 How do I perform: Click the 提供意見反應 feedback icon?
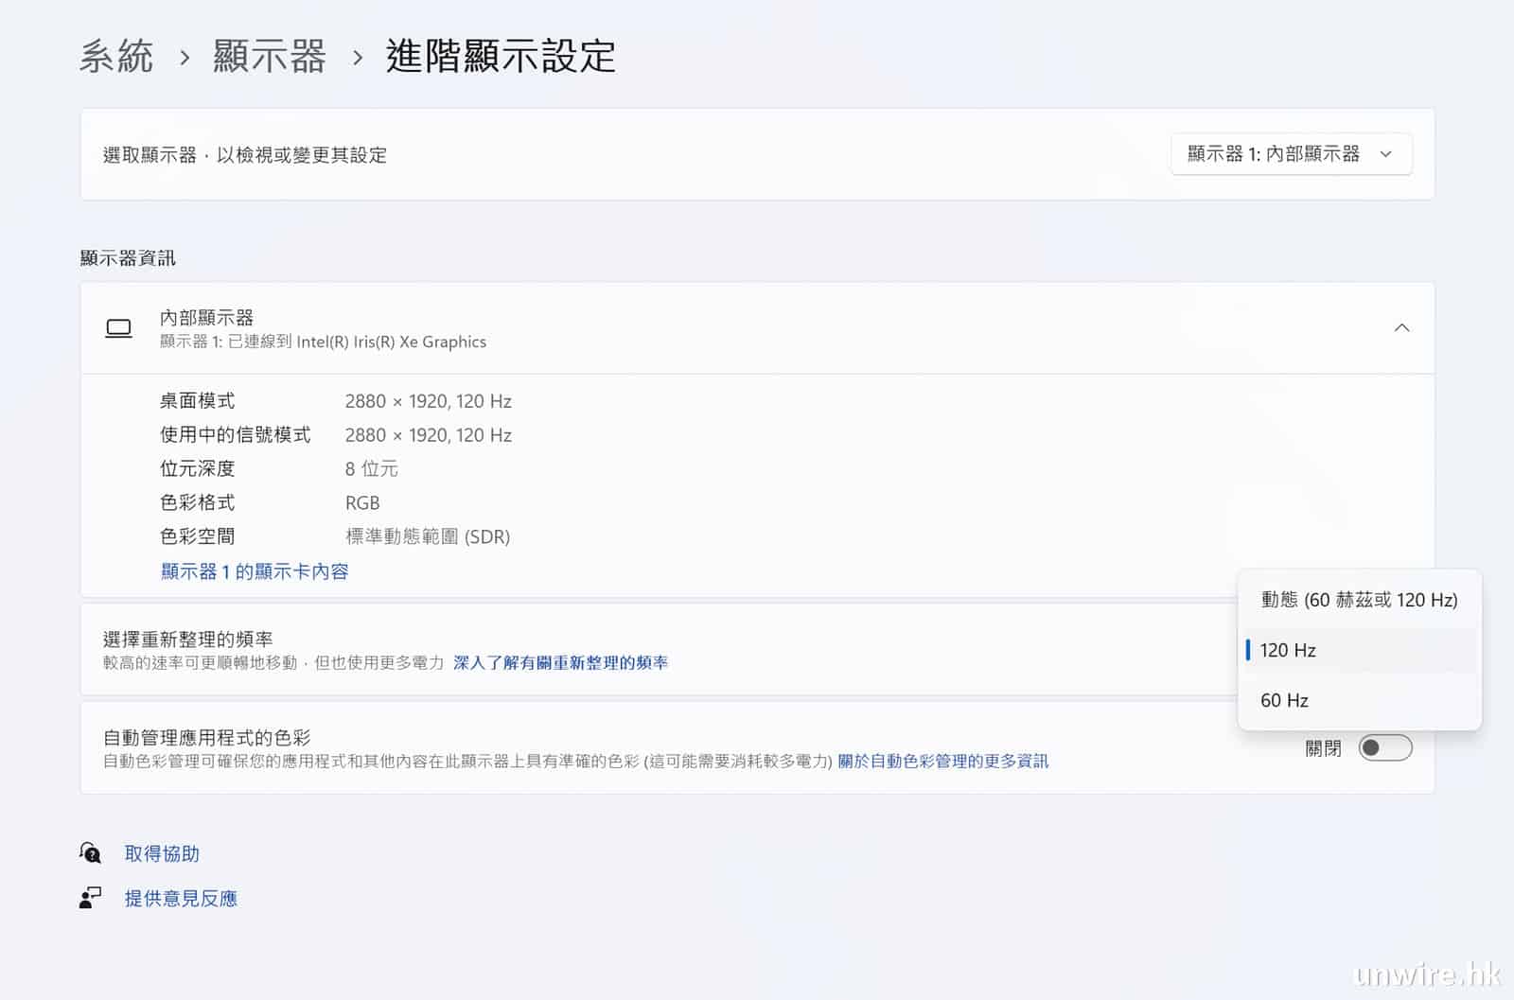click(90, 898)
